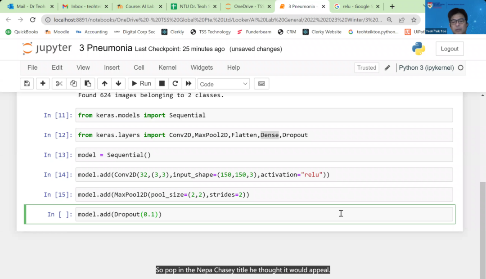Open the cell type Code dropdown

click(x=224, y=84)
